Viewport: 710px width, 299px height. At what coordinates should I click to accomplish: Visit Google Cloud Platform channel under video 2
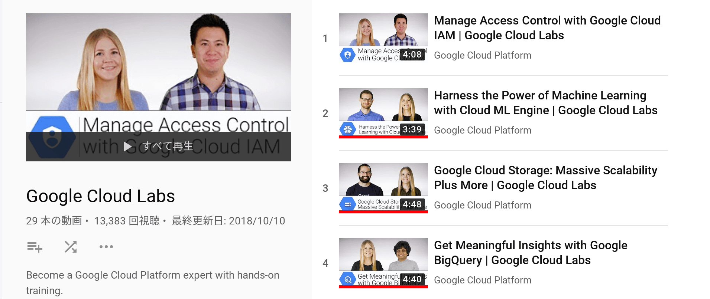pos(483,130)
